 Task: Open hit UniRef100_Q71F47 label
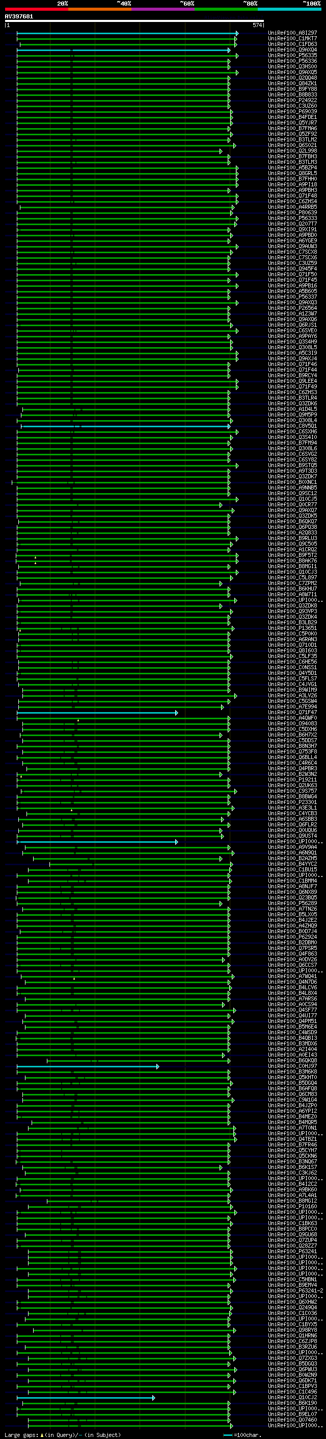(x=292, y=712)
